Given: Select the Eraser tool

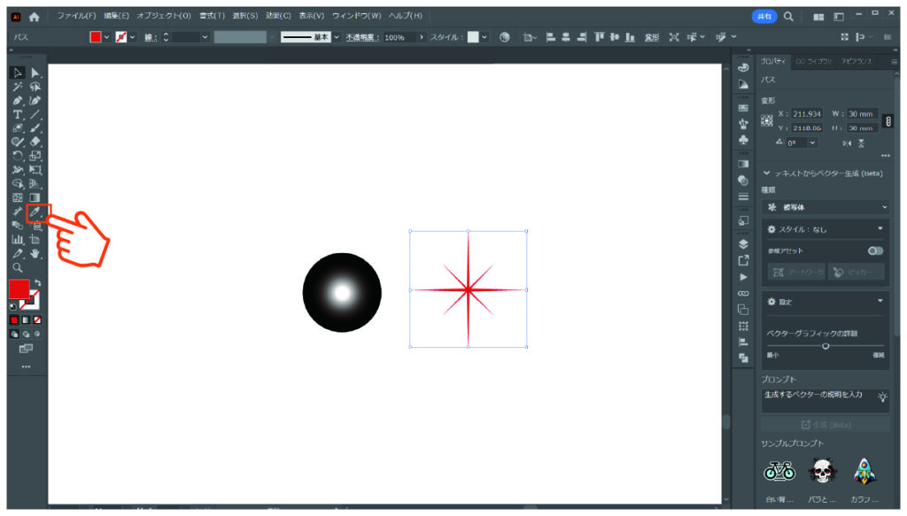Looking at the screenshot, I should tap(35, 142).
